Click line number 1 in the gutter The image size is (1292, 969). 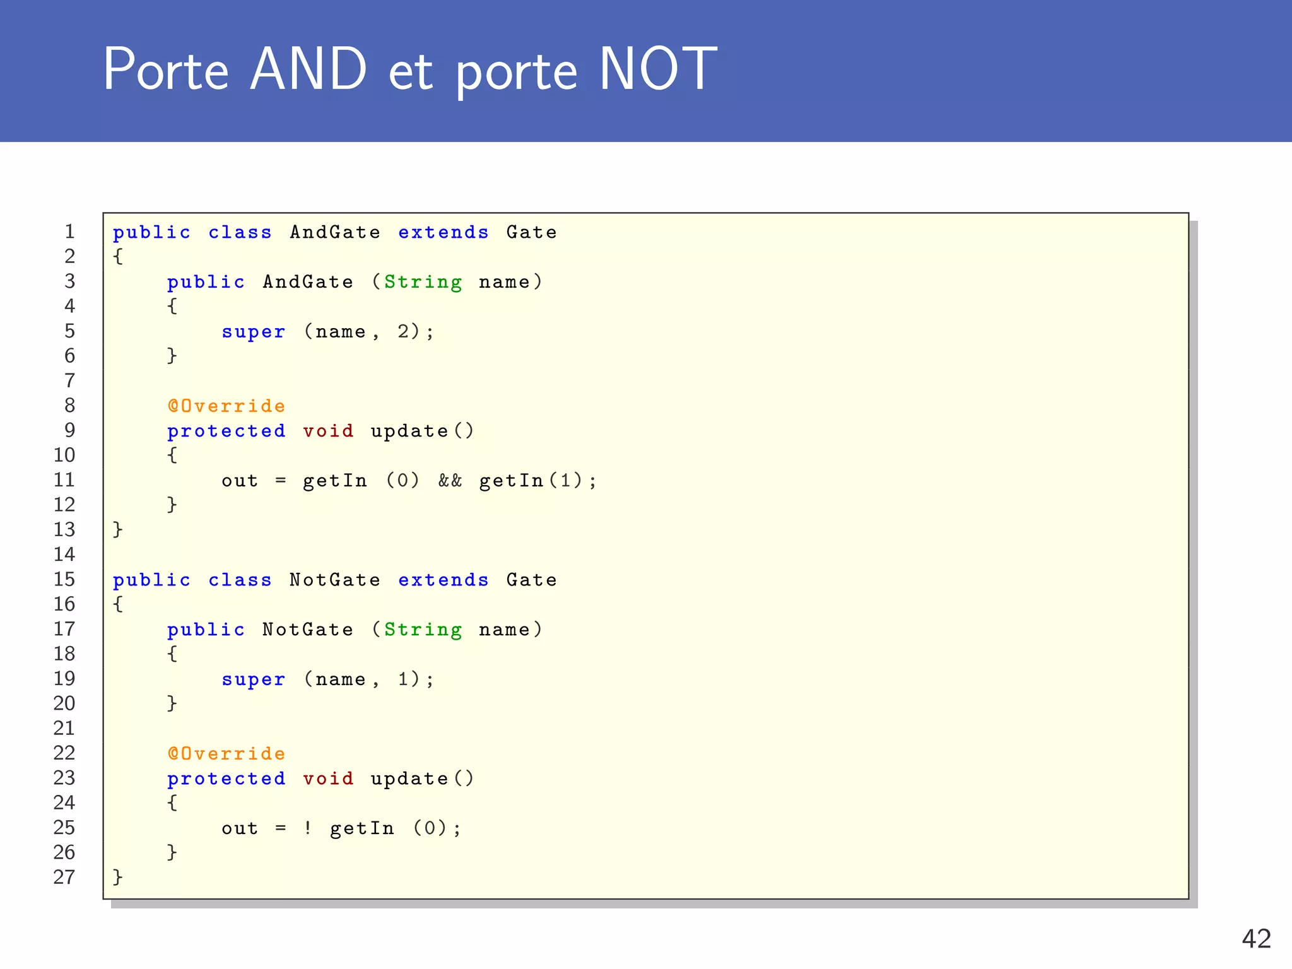[69, 232]
